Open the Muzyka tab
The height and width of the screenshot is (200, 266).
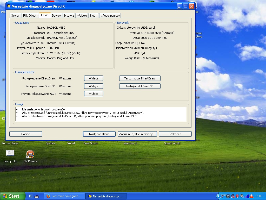(x=69, y=15)
